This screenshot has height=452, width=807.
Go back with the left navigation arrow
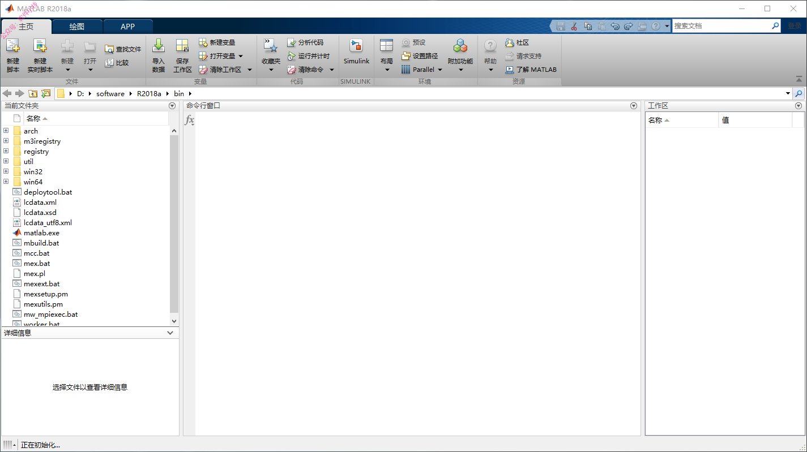pyautogui.click(x=7, y=93)
